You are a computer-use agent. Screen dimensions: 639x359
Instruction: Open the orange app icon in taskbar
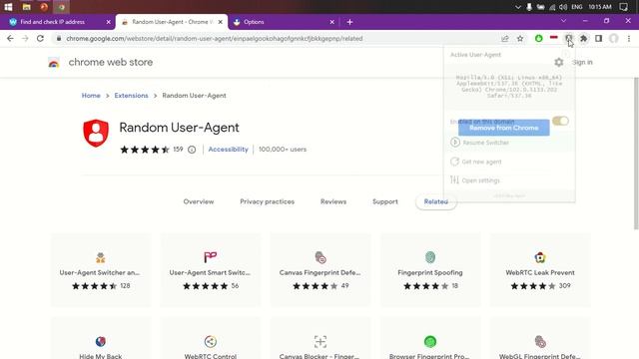click(44, 7)
